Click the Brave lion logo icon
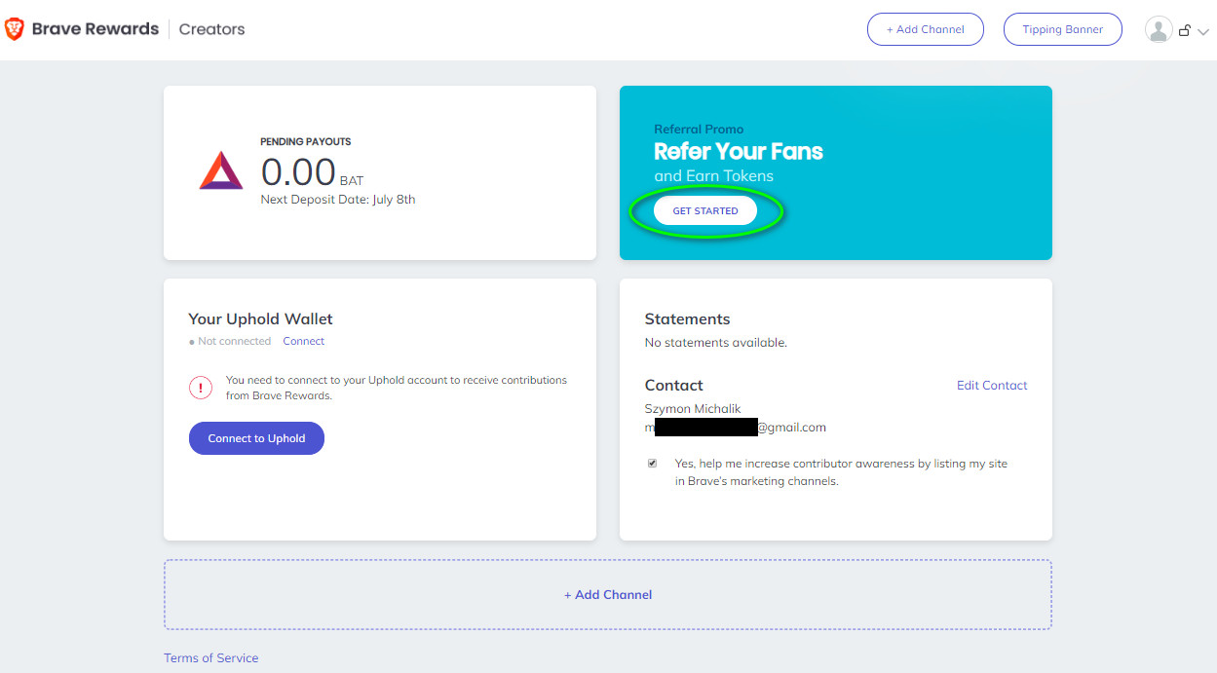This screenshot has width=1217, height=673. point(15,29)
